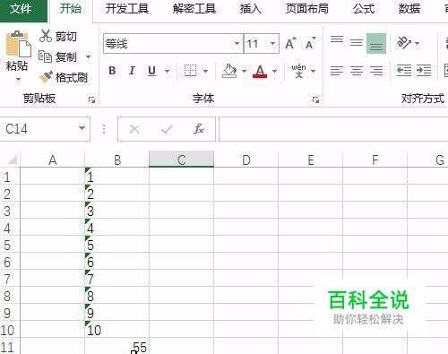Toggle Bold formatting
Image resolution: width=448 pixels, height=354 pixels.
(112, 71)
